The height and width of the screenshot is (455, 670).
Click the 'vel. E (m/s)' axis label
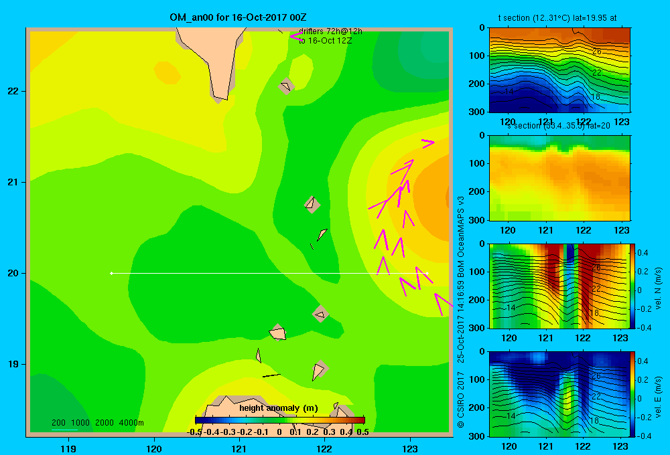(659, 397)
